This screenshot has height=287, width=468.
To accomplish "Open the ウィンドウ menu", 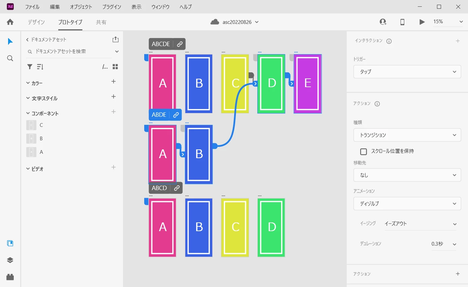I will (x=160, y=7).
